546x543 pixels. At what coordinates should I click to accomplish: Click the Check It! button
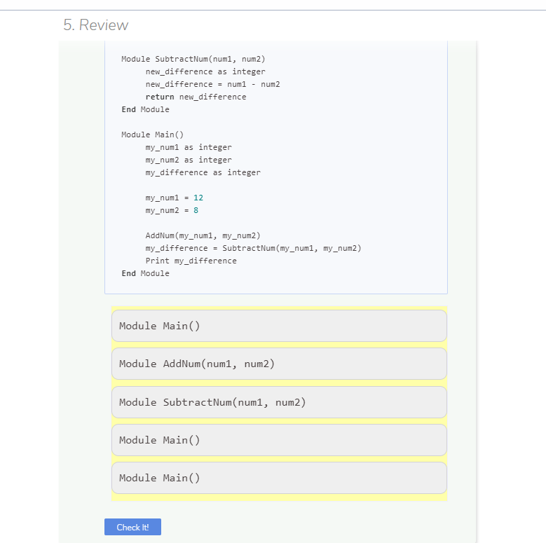(x=132, y=527)
